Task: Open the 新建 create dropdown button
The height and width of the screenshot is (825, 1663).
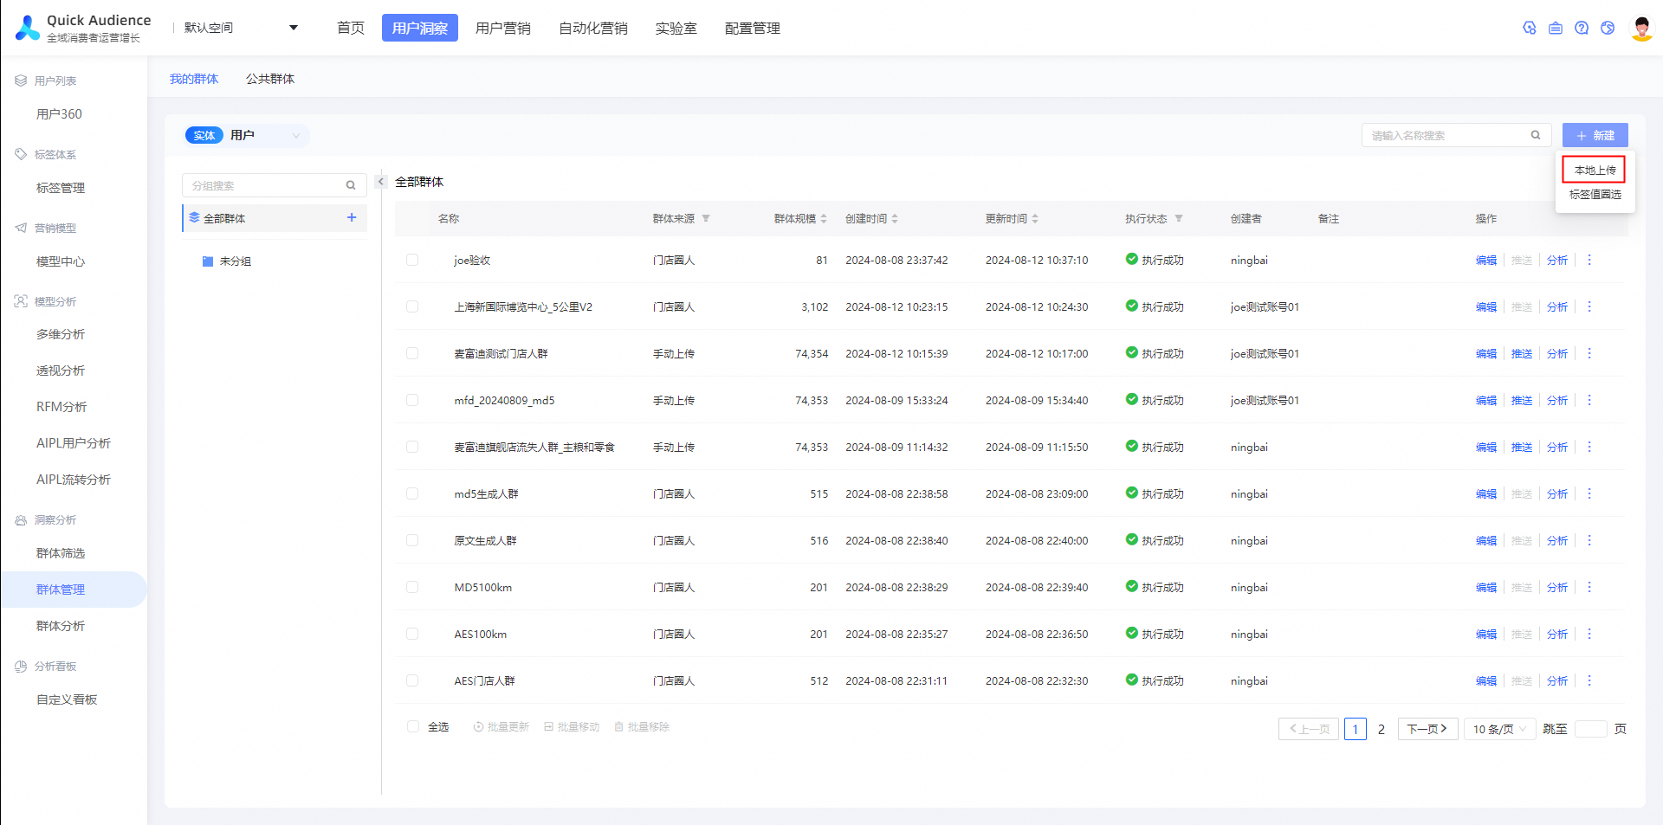Action: click(1595, 135)
